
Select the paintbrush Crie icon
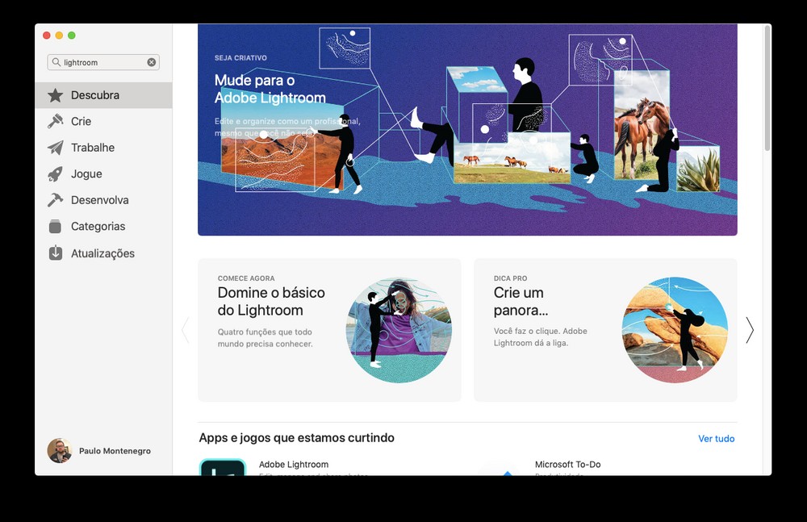(x=55, y=122)
